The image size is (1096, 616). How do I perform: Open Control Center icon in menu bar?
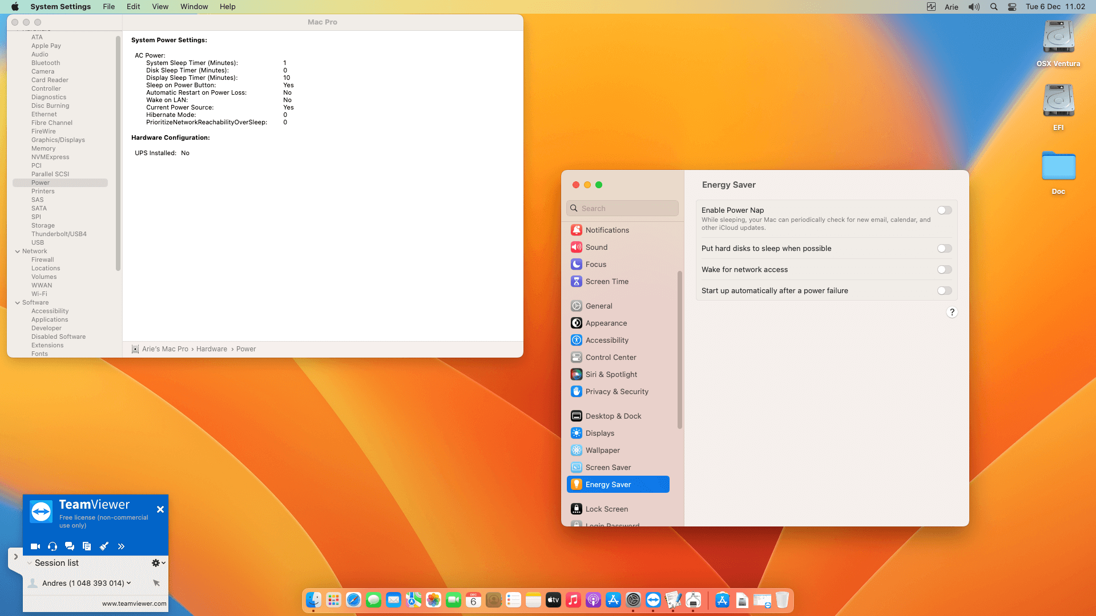pyautogui.click(x=1012, y=7)
